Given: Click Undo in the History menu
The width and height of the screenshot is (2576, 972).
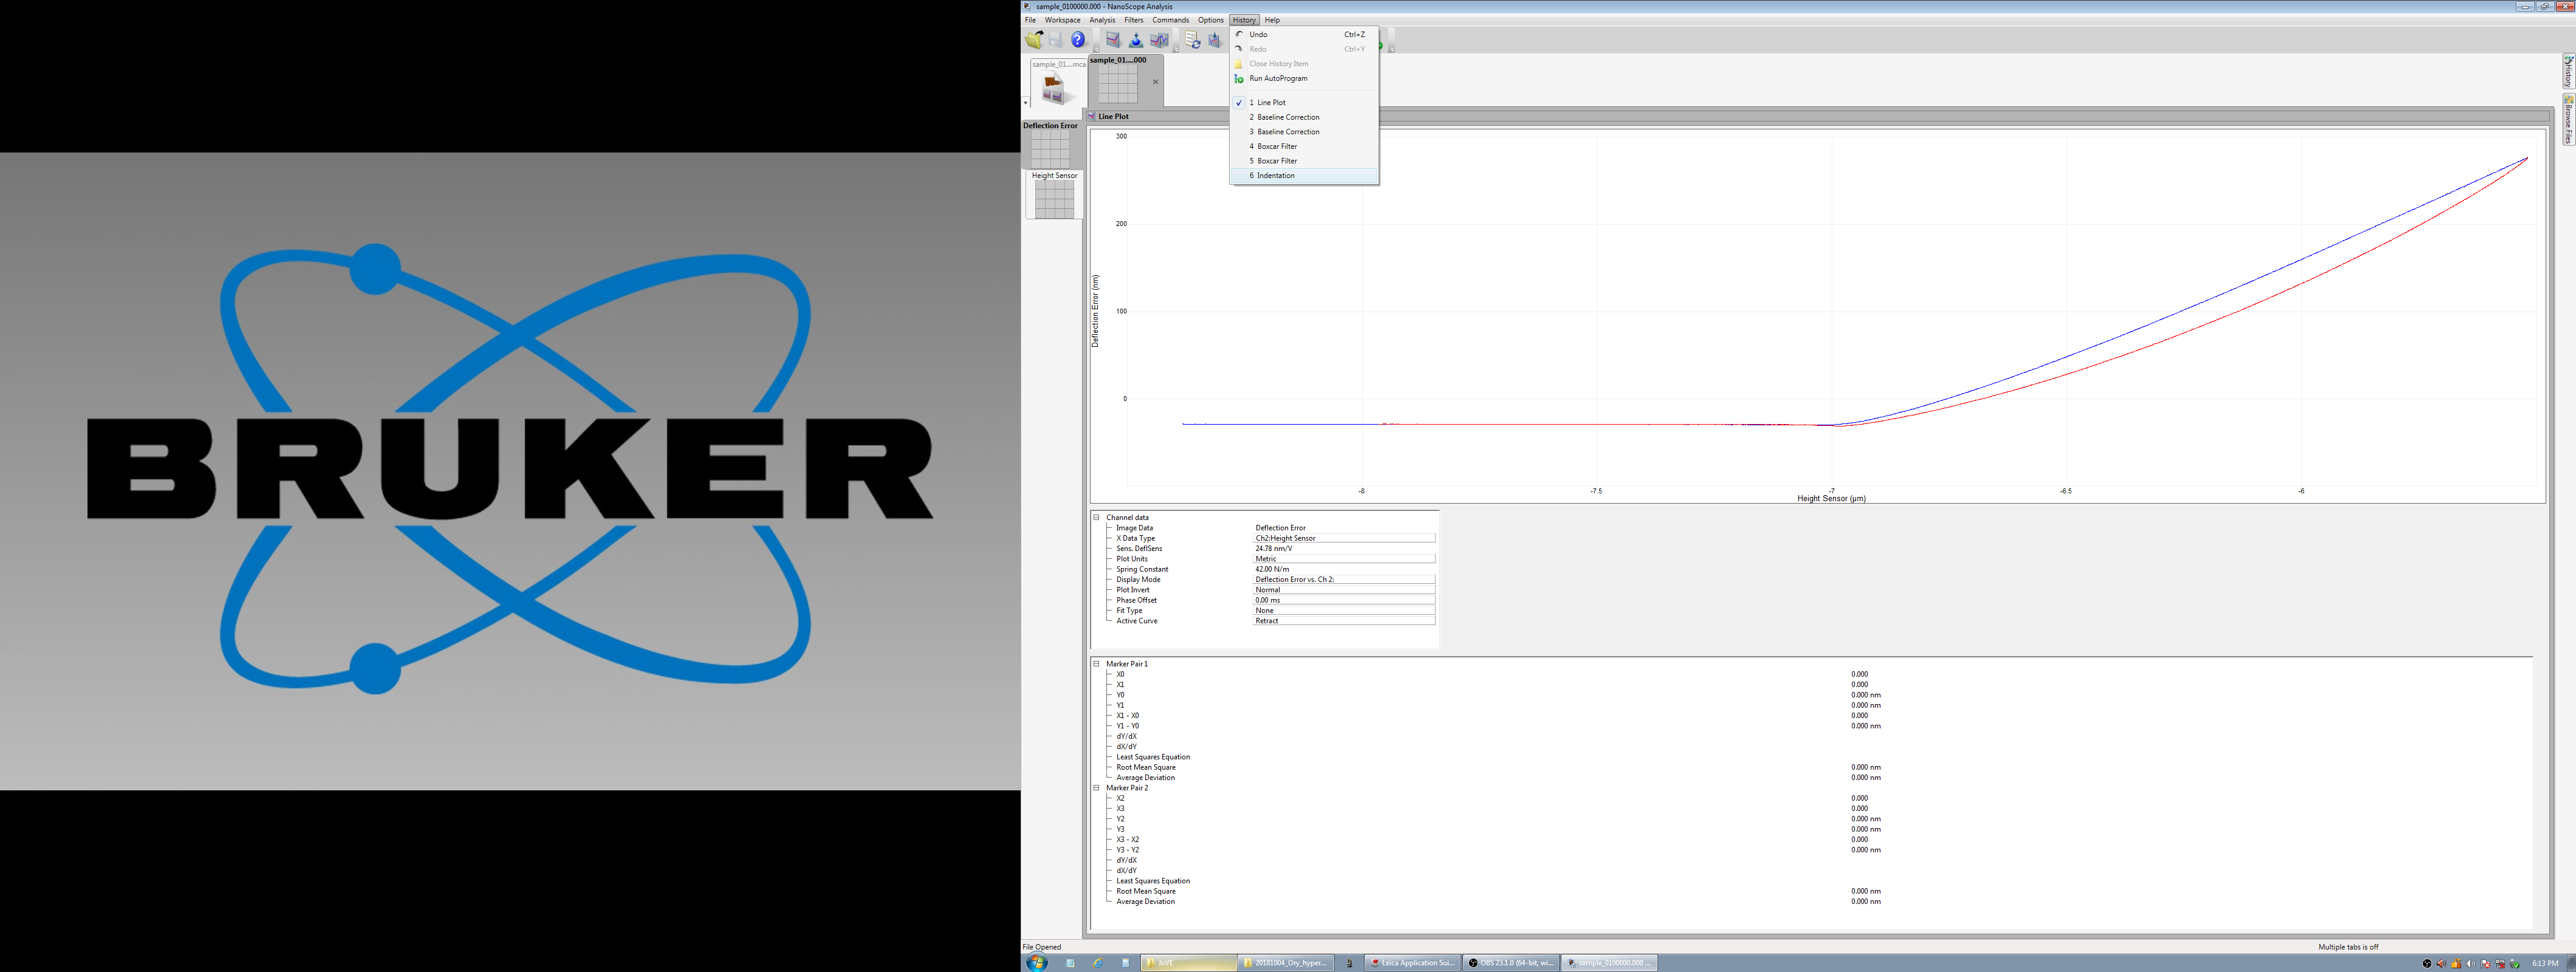Looking at the screenshot, I should tap(1258, 35).
